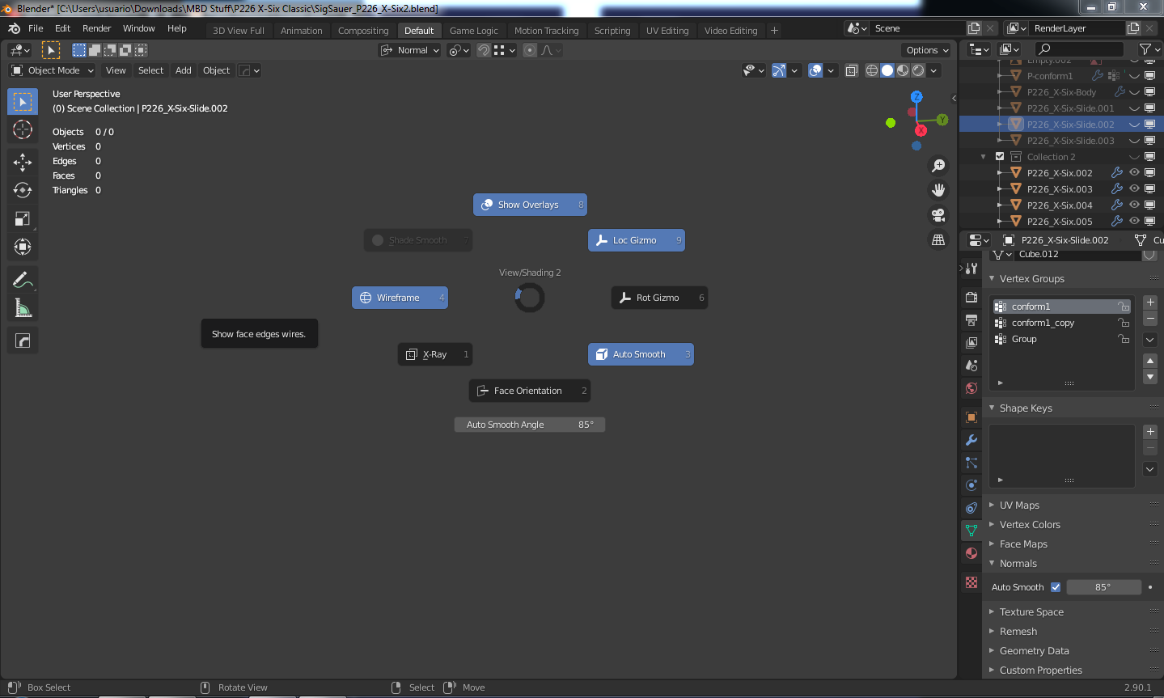Viewport: 1164px width, 698px height.
Task: Click the zoom view magnifier icon
Action: (x=938, y=166)
